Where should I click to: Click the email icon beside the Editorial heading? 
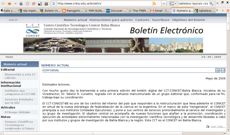223,71
